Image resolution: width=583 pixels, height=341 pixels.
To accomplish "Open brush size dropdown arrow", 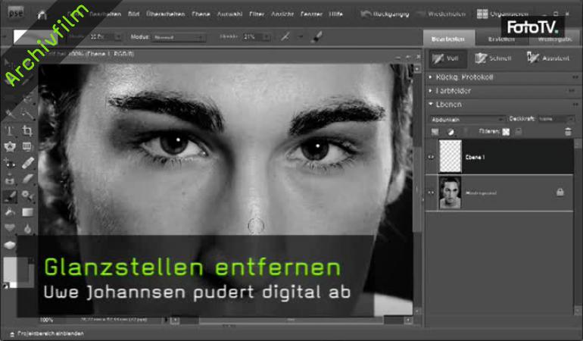I will tap(118, 37).
